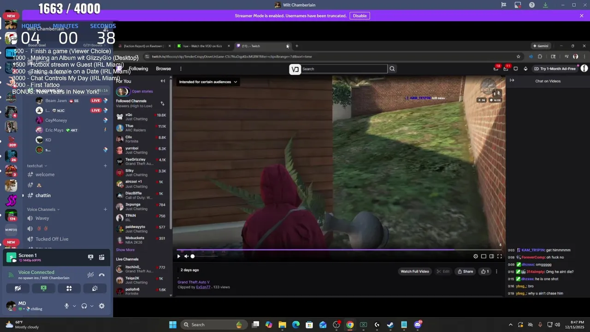Viewport: 590px width, 332px height.
Task: Deafen with the Discord headphones icon
Action: 84,306
